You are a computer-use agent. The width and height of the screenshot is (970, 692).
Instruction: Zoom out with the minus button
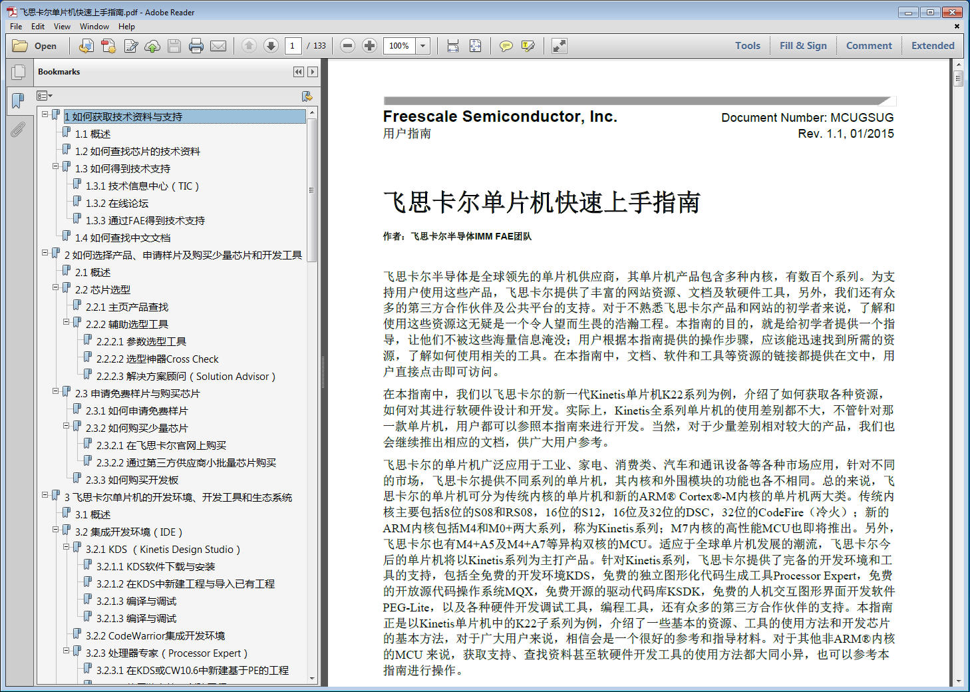(x=347, y=46)
